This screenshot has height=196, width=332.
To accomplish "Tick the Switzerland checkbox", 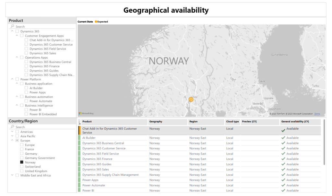I will click(x=22, y=167).
